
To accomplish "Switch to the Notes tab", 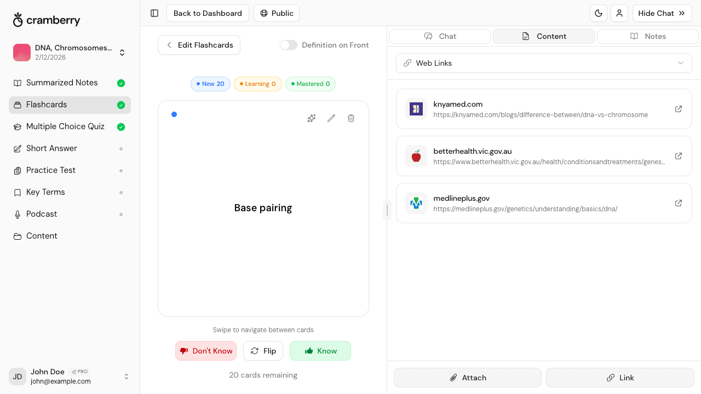I will tap(647, 36).
